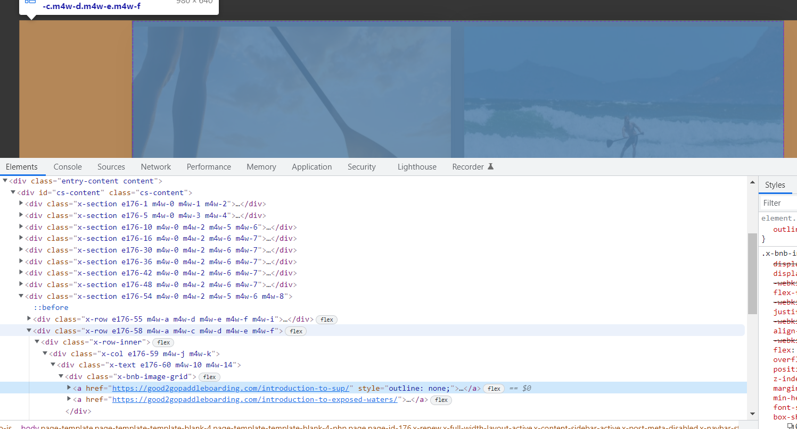This screenshot has height=429, width=797.
Task: Expand the x-section e176-16 node
Action: (21, 238)
